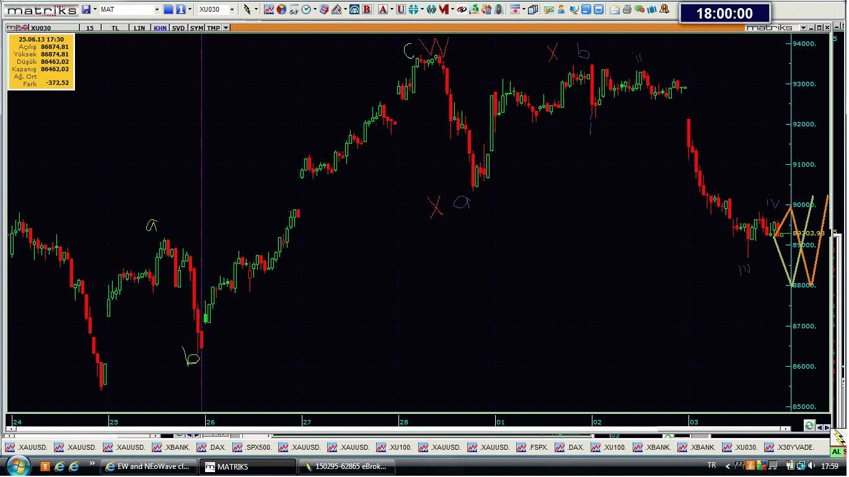Open the line chart toolbar icon
The height and width of the screenshot is (477, 849).
pos(268,9)
